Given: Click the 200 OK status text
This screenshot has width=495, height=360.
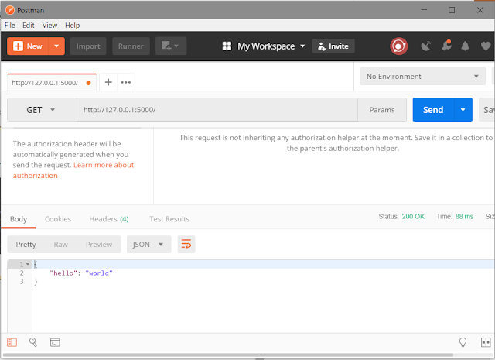Looking at the screenshot, I should pyautogui.click(x=413, y=216).
